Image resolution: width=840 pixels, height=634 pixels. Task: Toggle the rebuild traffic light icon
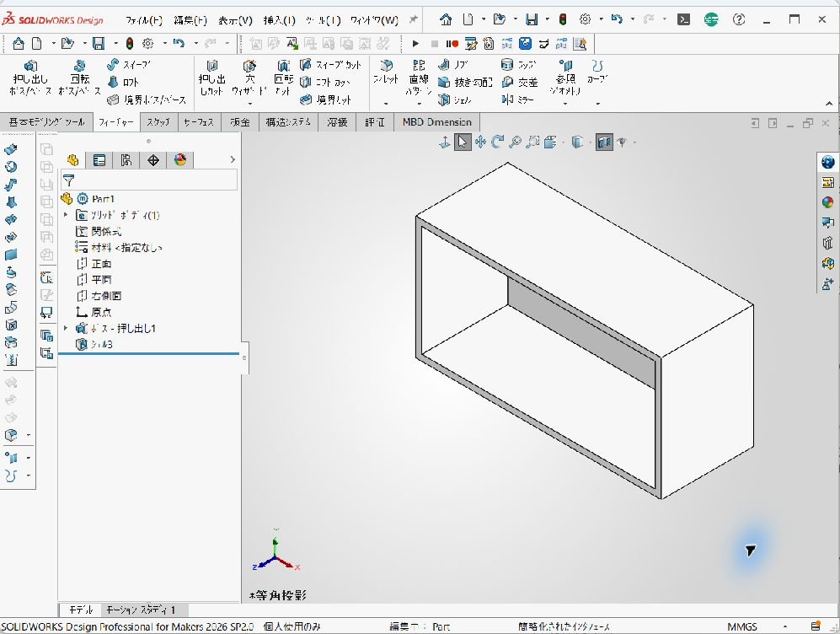tap(130, 43)
